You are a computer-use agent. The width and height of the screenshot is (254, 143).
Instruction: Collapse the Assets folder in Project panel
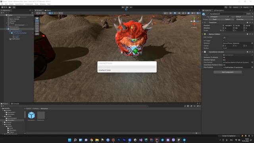click(x=1, y=108)
